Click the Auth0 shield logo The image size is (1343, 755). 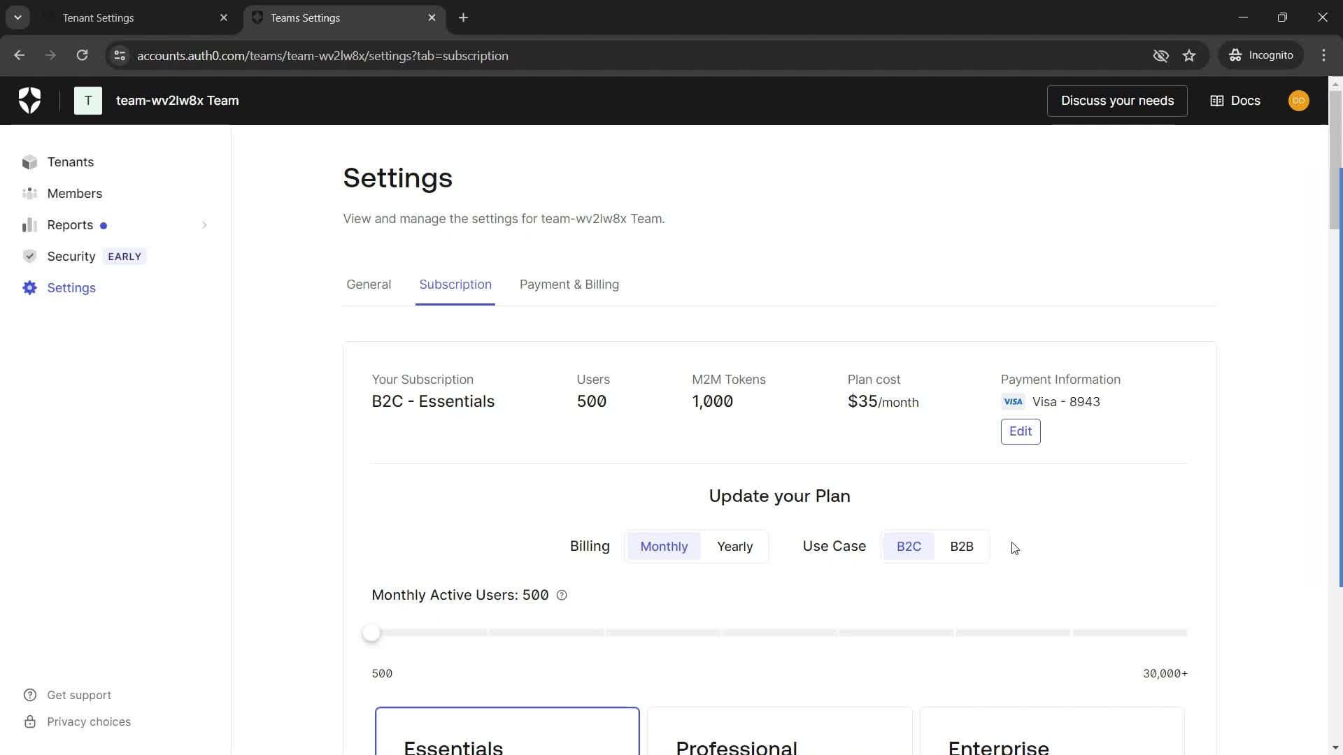point(29,101)
